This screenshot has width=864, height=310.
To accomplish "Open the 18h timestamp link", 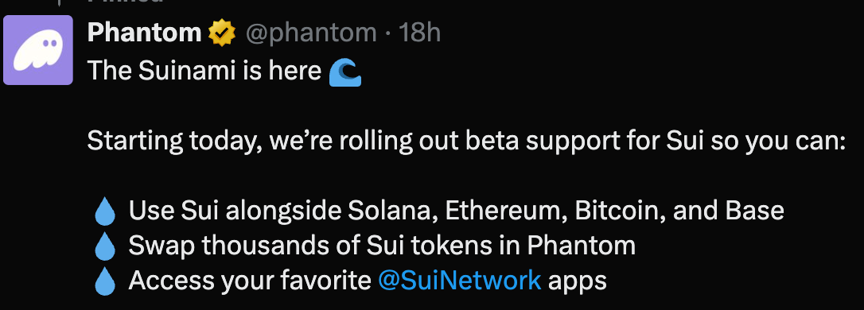I will click(419, 33).
